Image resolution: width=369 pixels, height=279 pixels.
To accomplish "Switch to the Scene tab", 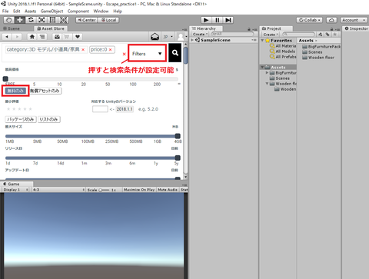I will pyautogui.click(x=12, y=28).
